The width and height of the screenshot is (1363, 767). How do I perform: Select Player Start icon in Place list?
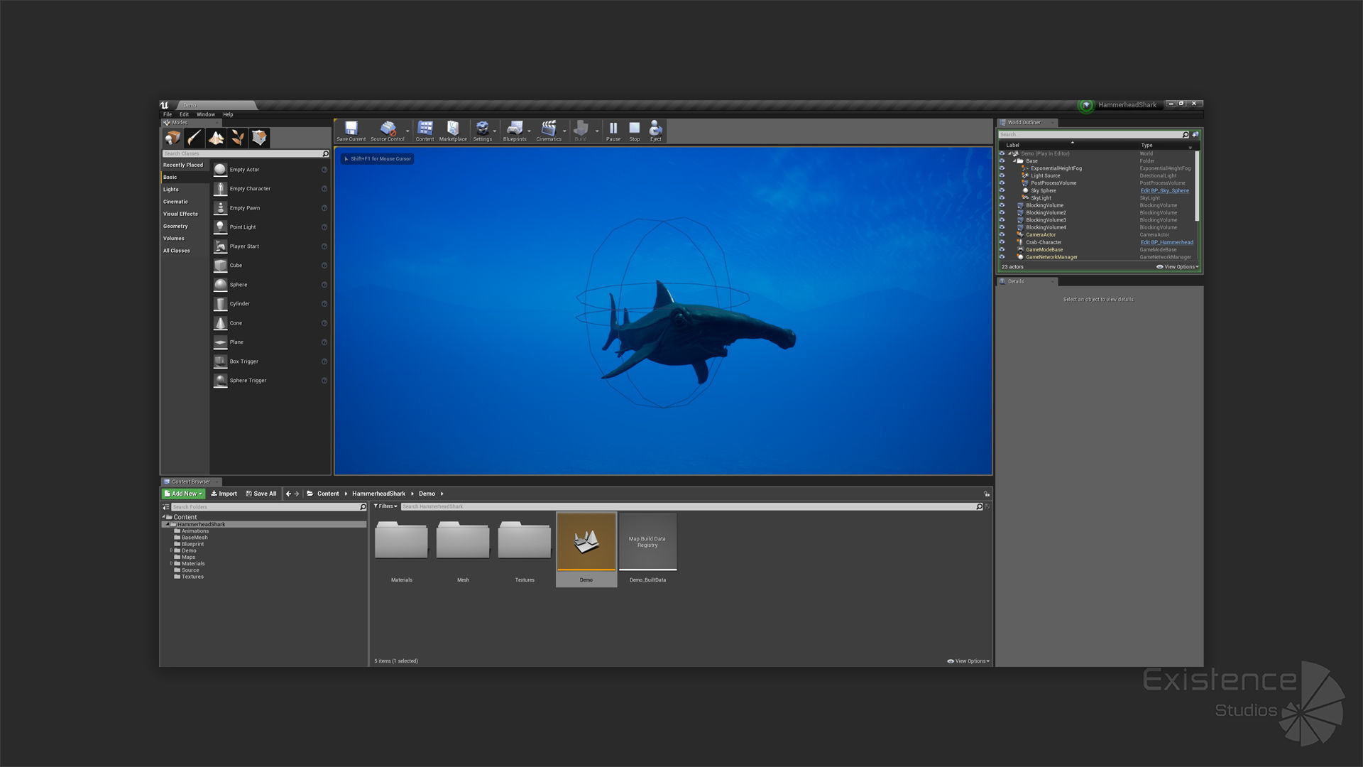pos(220,246)
